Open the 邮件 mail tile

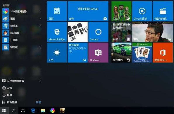[88, 11]
